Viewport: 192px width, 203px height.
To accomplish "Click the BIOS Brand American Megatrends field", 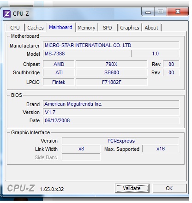I will [111, 104].
